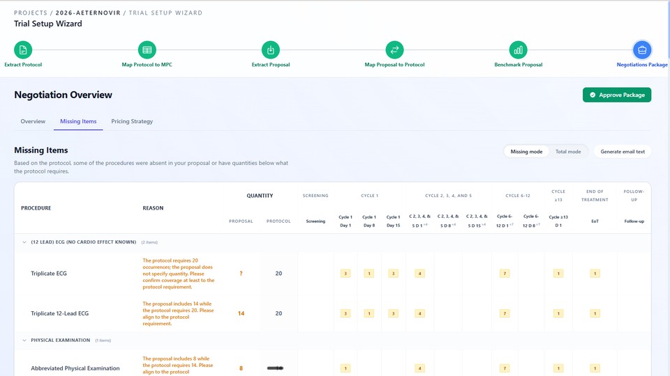This screenshot has height=376, width=670.
Task: Switch to the Missing Items tab
Action: tap(78, 121)
